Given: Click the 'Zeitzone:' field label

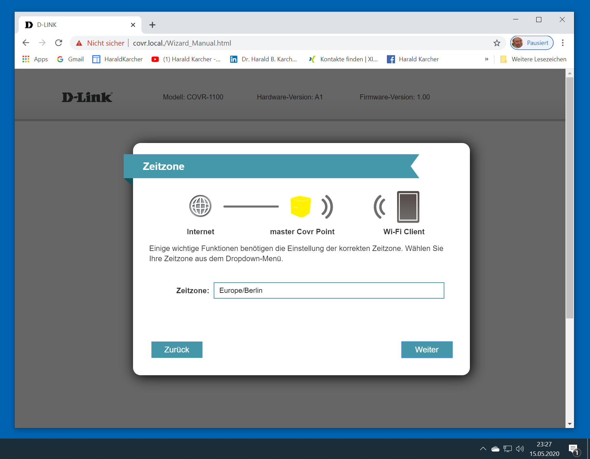Looking at the screenshot, I should [193, 290].
